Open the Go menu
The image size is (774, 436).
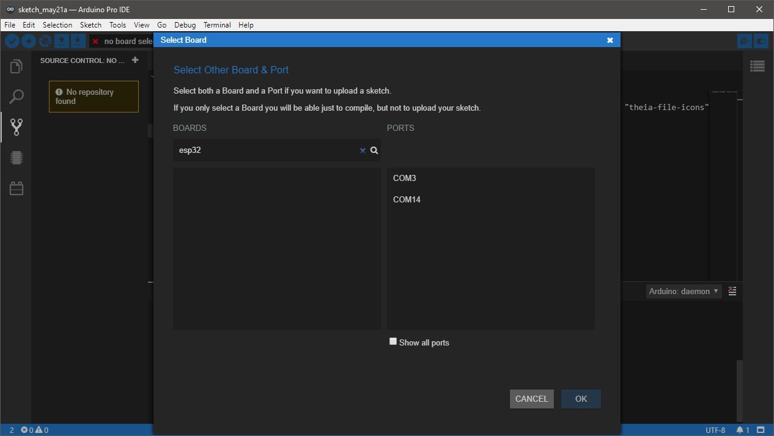[162, 25]
